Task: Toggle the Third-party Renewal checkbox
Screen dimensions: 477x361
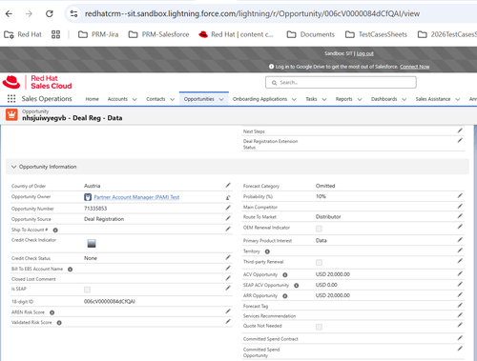Action: 319,262
